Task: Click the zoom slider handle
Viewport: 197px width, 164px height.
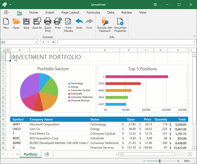Action: pos(160,161)
